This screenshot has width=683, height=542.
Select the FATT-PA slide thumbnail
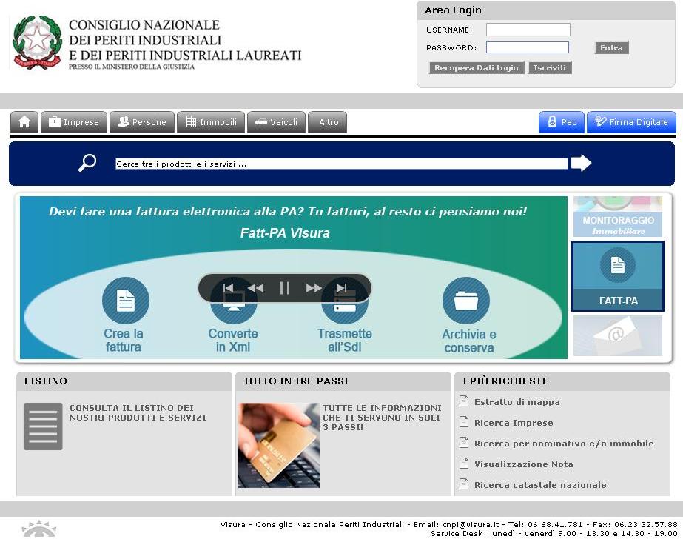click(618, 276)
